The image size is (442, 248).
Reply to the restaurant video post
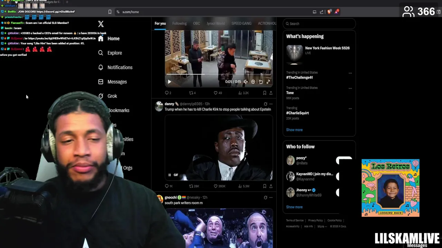pyautogui.click(x=168, y=93)
